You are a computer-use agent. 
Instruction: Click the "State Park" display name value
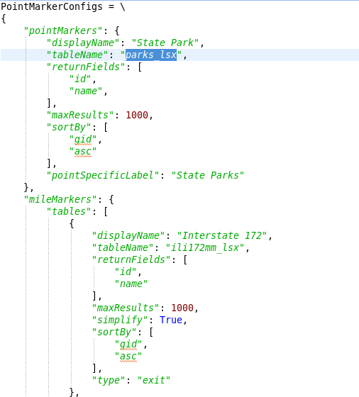165,43
